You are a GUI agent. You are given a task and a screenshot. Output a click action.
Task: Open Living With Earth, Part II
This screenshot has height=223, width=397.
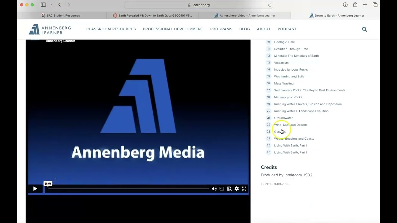(291, 152)
